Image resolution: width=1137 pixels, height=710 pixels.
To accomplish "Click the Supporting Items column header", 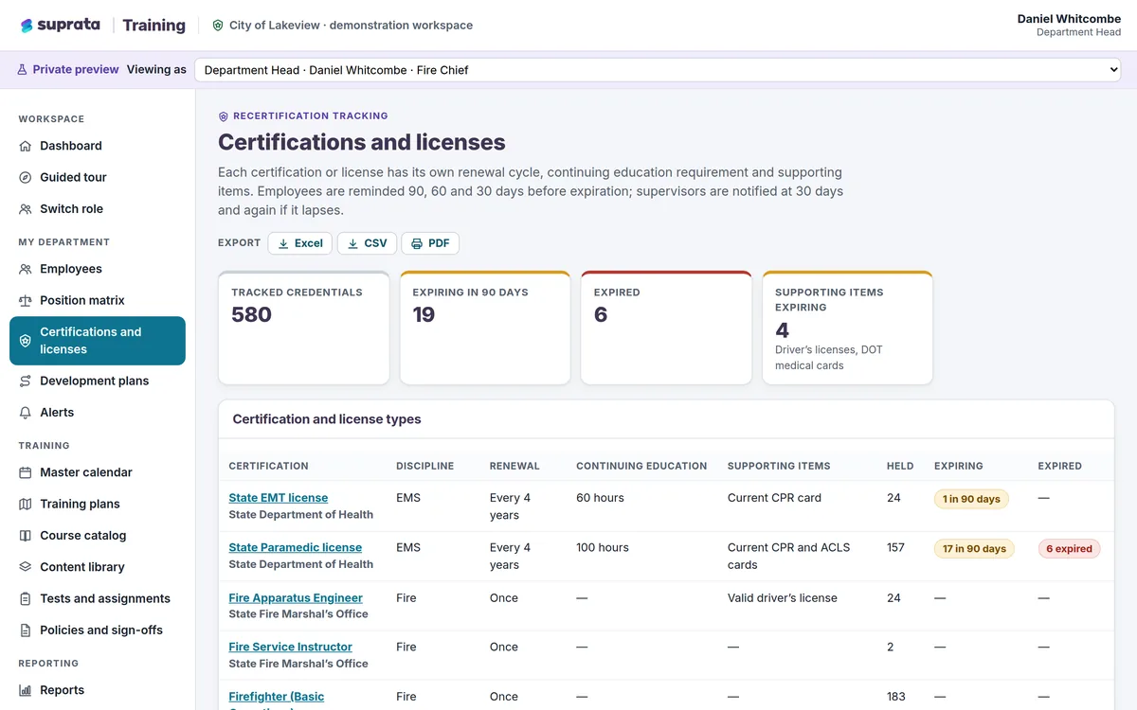I will (x=779, y=466).
